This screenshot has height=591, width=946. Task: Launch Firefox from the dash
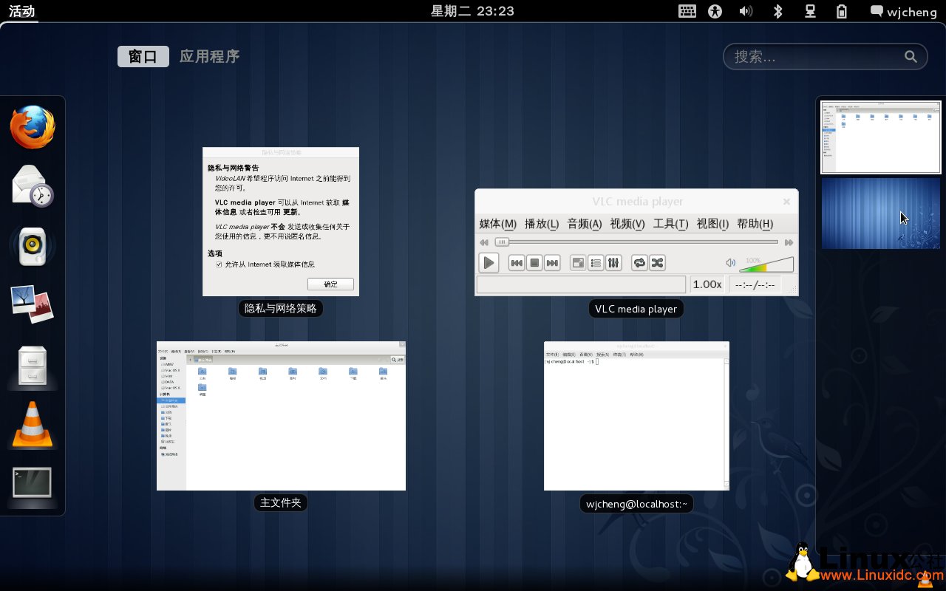point(33,127)
